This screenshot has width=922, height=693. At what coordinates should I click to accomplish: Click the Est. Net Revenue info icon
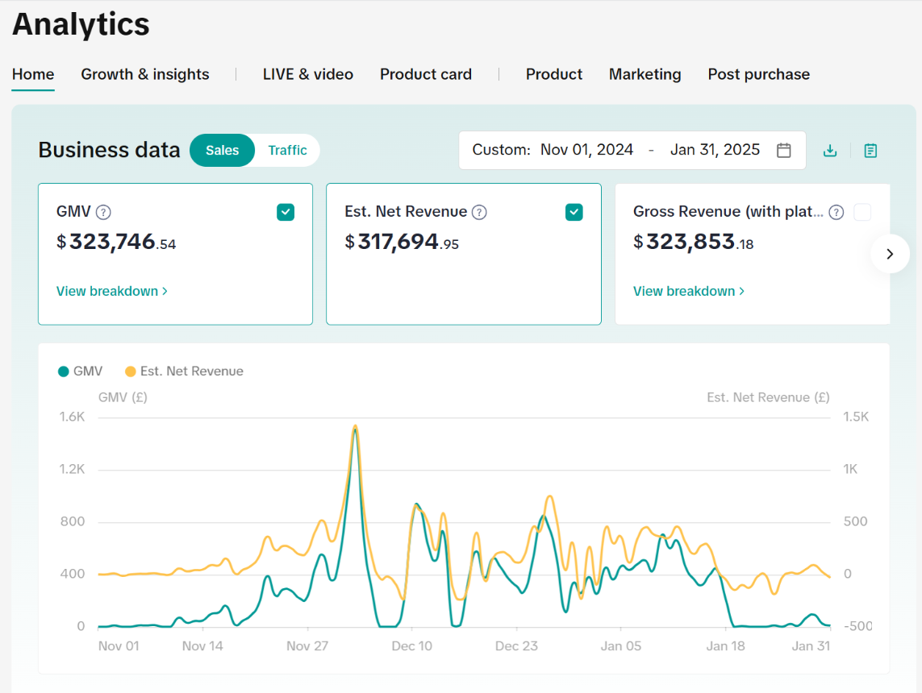point(479,212)
